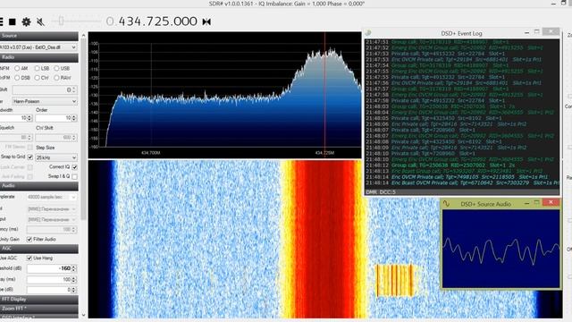Toggle the Correct IQ checkbox

pos(74,167)
